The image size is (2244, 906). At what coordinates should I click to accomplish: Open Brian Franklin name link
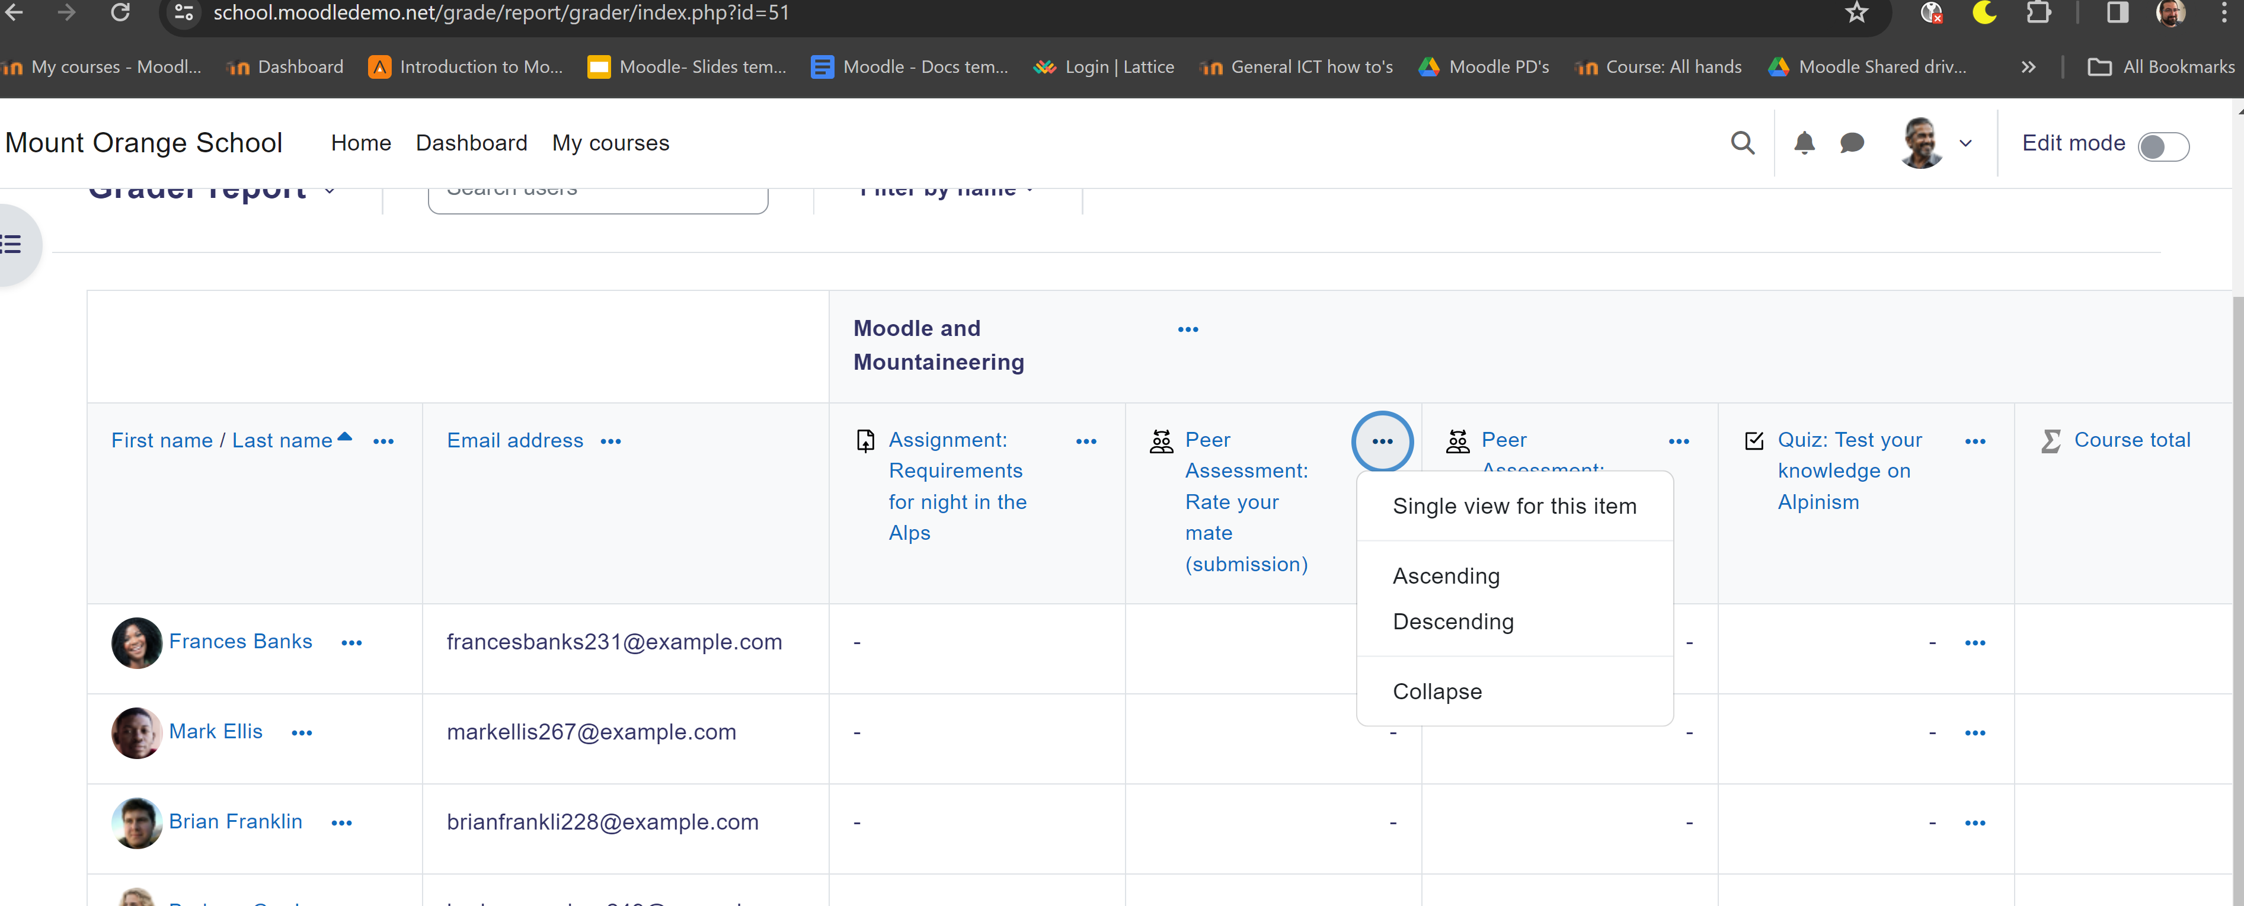point(235,821)
